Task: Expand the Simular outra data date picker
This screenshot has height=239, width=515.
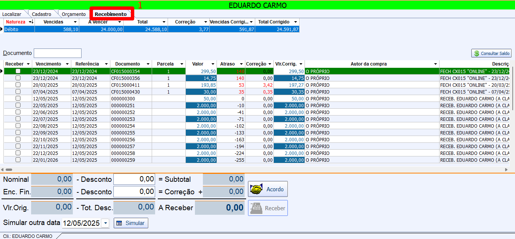Action: (105, 223)
